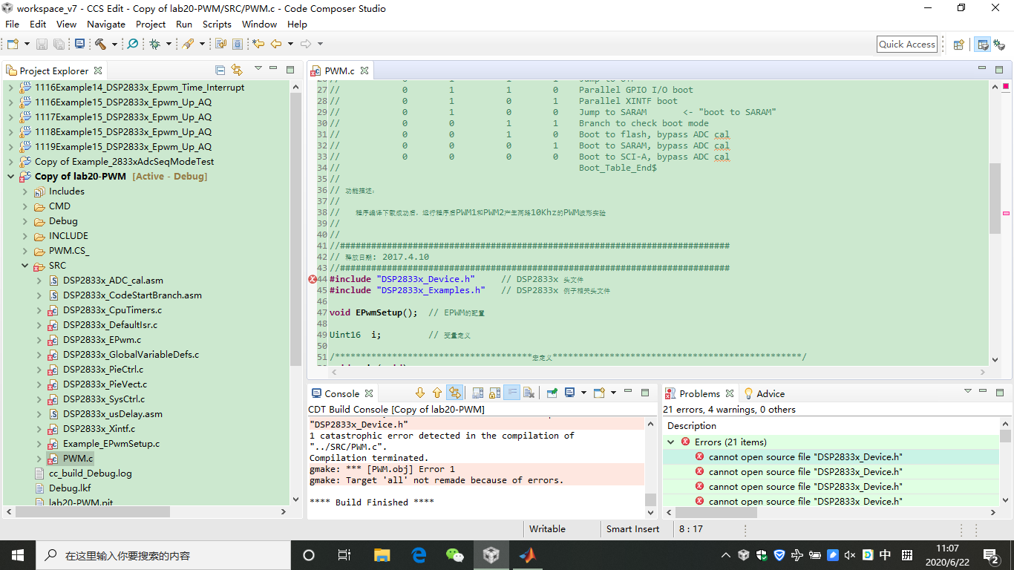Open the Project menu
1014x570 pixels.
coord(151,24)
